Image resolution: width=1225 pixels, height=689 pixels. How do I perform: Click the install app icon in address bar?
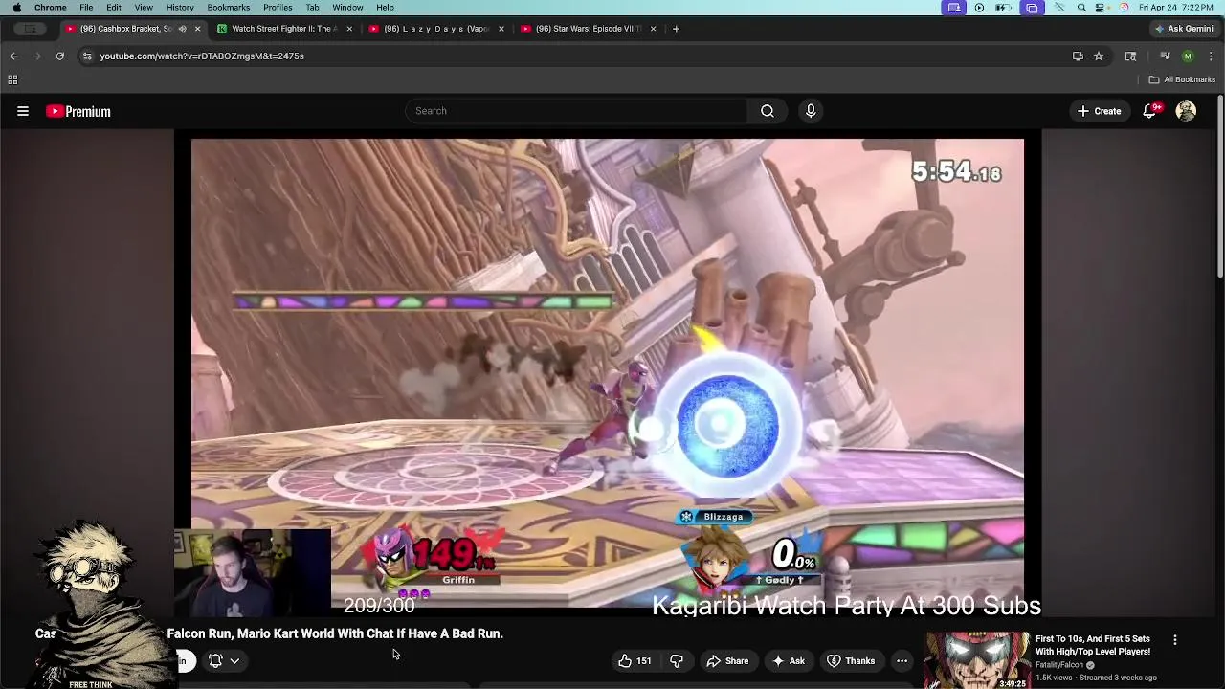[x=1078, y=56]
